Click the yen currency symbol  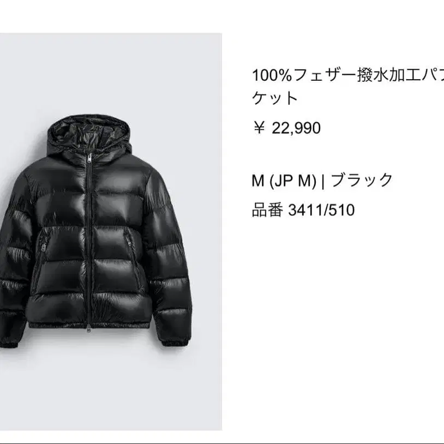(x=259, y=128)
